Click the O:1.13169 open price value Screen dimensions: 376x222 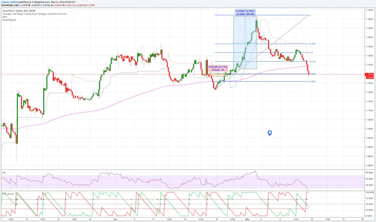[56, 5]
